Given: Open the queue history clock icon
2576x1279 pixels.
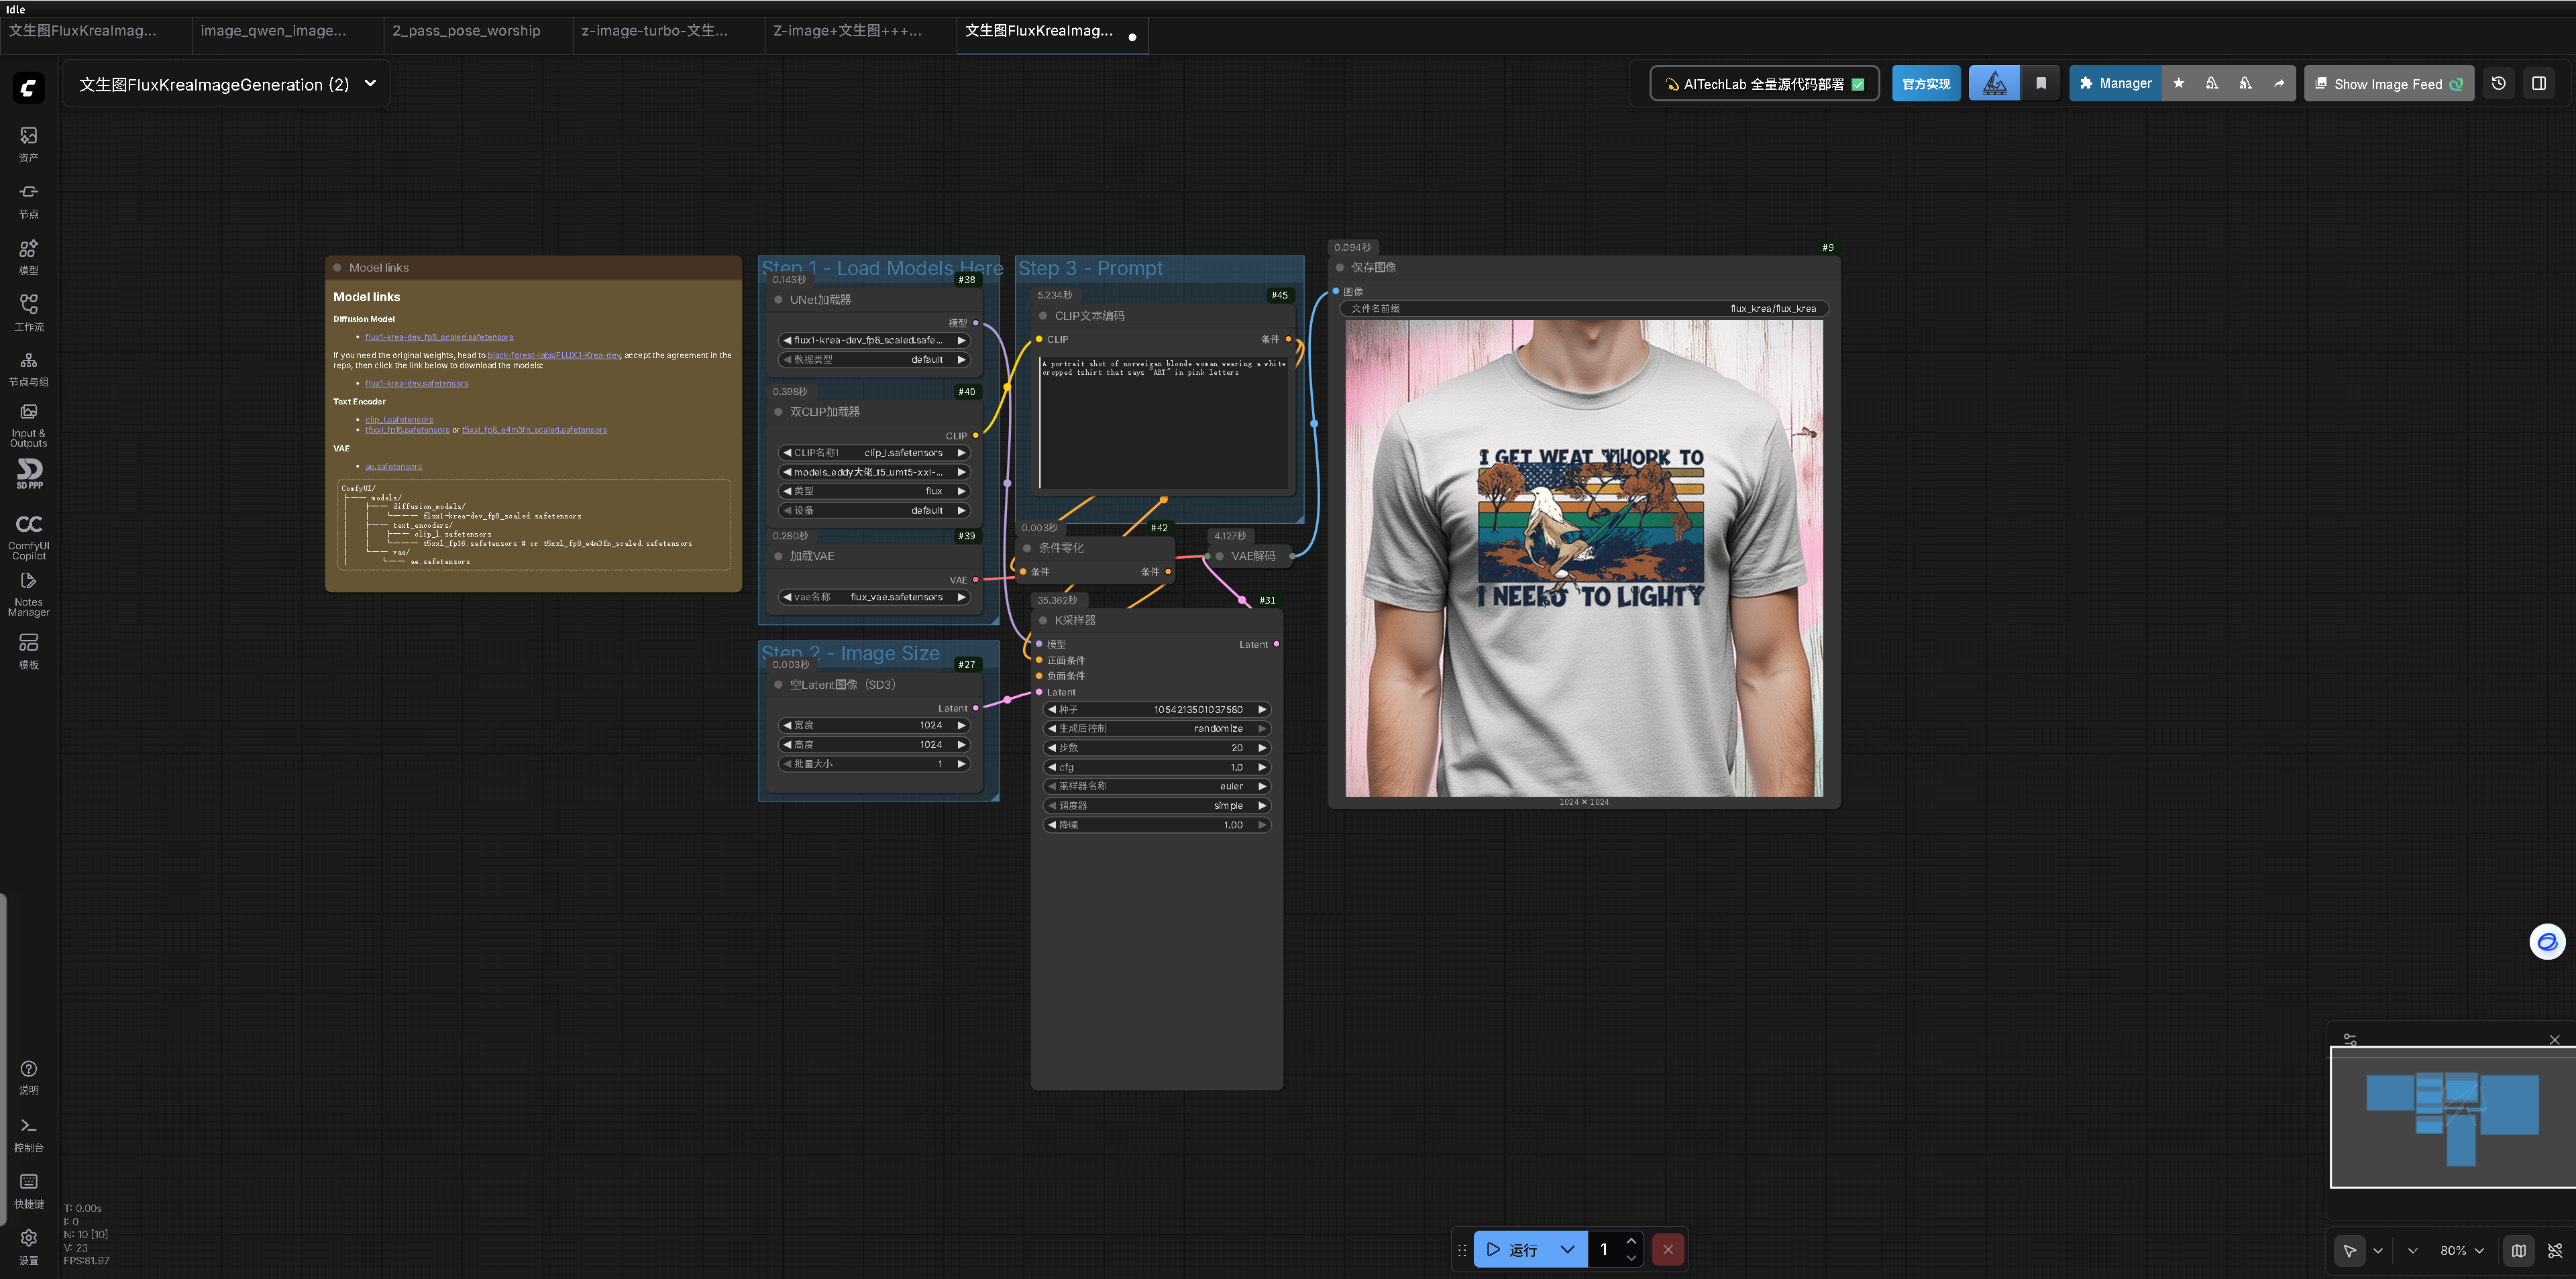Looking at the screenshot, I should pos(2498,84).
